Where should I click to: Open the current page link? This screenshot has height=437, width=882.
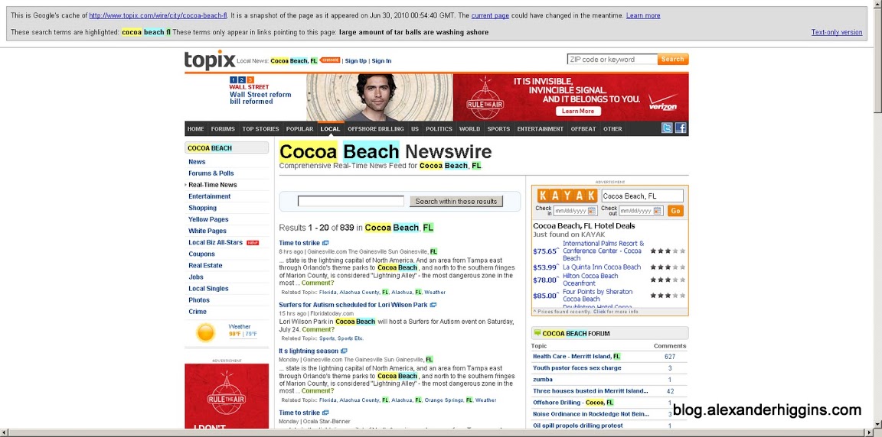[490, 16]
